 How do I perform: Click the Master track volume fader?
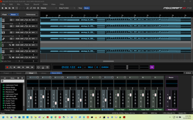170,98
